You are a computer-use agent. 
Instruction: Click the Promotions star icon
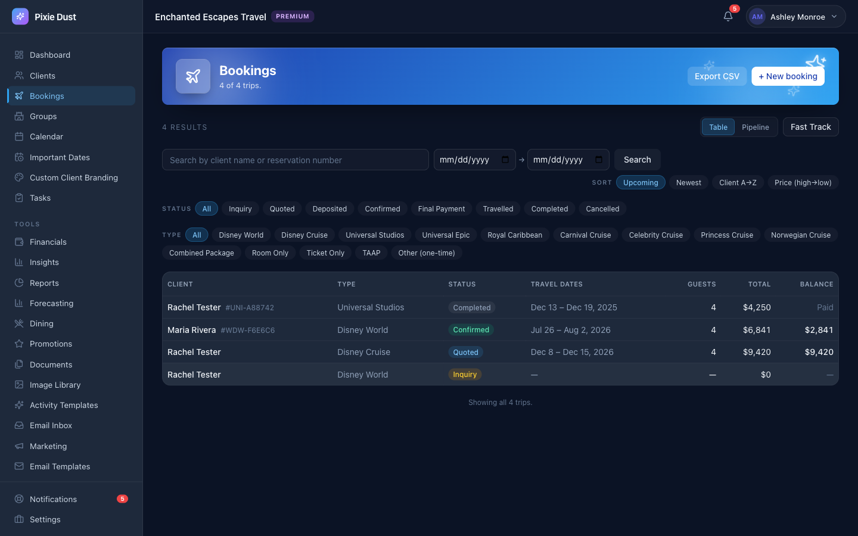[19, 344]
